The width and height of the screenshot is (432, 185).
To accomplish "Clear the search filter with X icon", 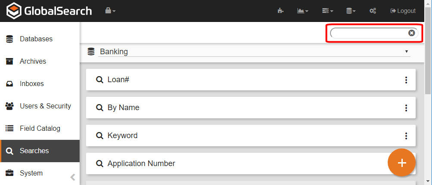I will pos(412,33).
